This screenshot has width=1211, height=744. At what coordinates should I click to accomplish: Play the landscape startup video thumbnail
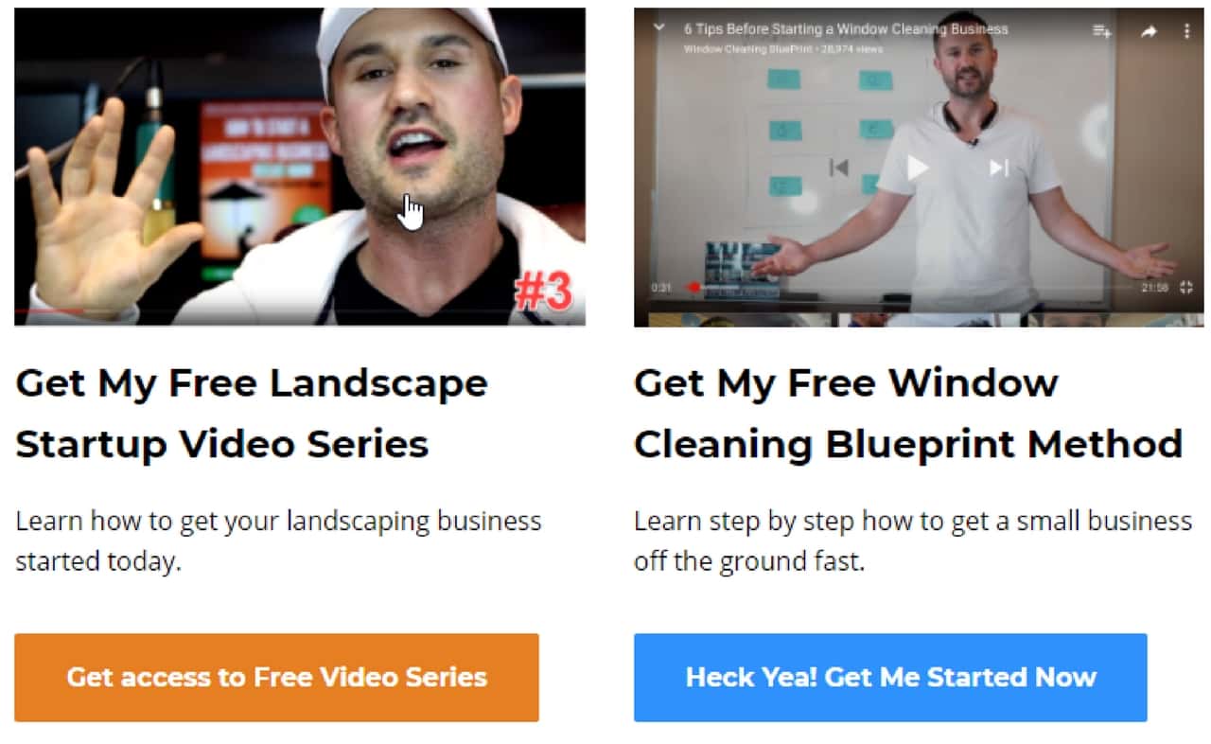click(300, 167)
